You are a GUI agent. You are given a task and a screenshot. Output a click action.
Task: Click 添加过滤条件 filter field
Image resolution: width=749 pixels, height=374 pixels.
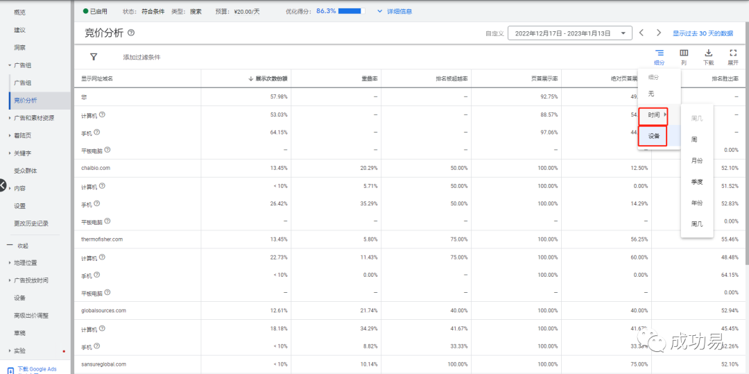tap(142, 58)
